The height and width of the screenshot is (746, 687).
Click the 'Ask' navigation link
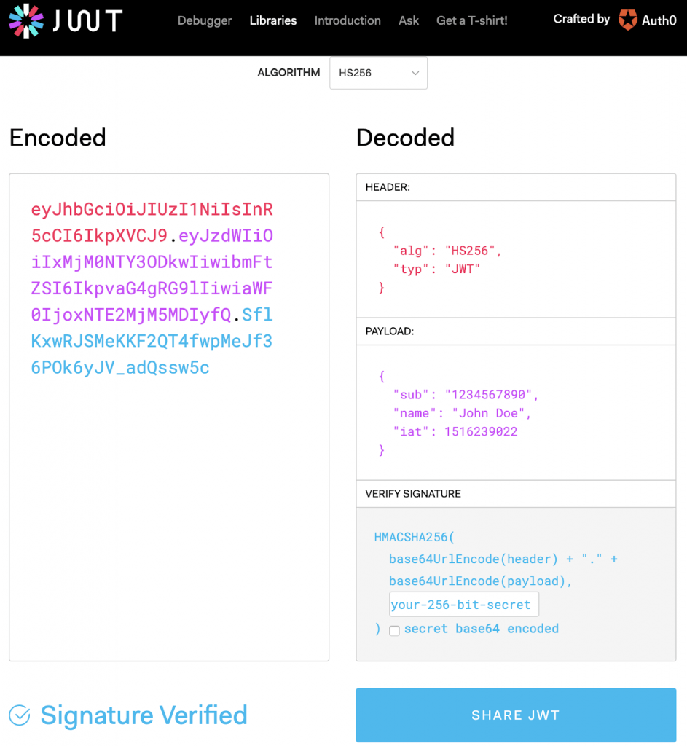click(408, 20)
